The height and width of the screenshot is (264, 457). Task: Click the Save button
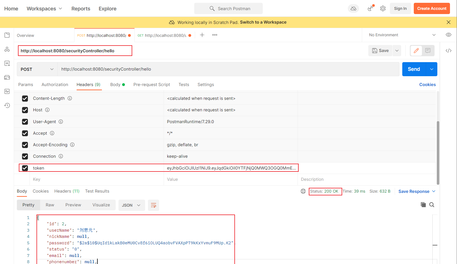click(380, 51)
